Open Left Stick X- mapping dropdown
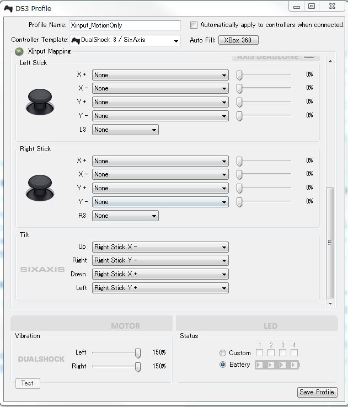The height and width of the screenshot is (407, 348). click(160, 88)
